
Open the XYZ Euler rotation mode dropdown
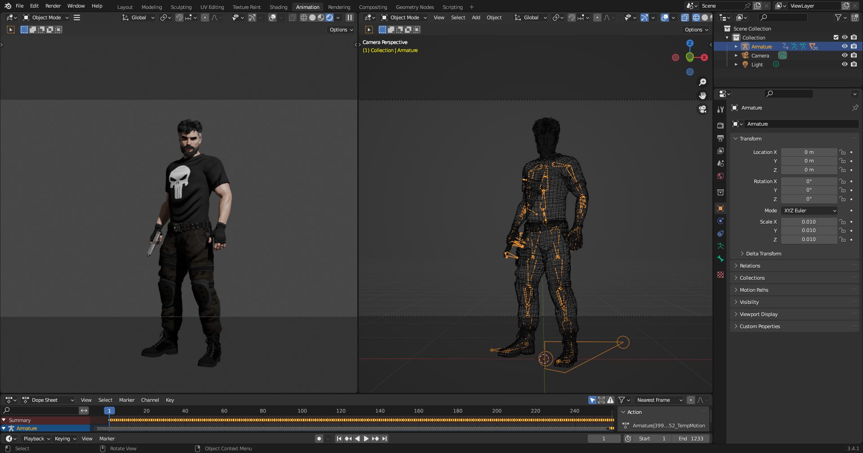(810, 211)
